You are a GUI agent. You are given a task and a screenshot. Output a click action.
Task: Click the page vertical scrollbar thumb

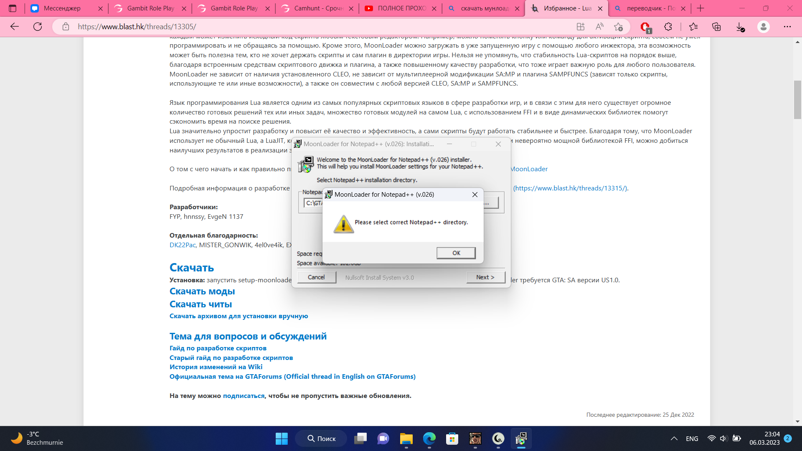click(797, 99)
